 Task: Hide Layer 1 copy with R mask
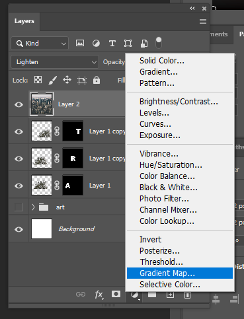click(x=19, y=159)
